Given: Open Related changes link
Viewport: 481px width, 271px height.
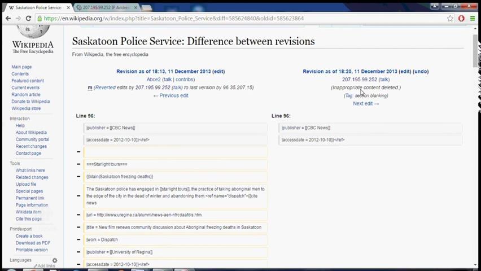Looking at the screenshot, I should pyautogui.click(x=32, y=177).
